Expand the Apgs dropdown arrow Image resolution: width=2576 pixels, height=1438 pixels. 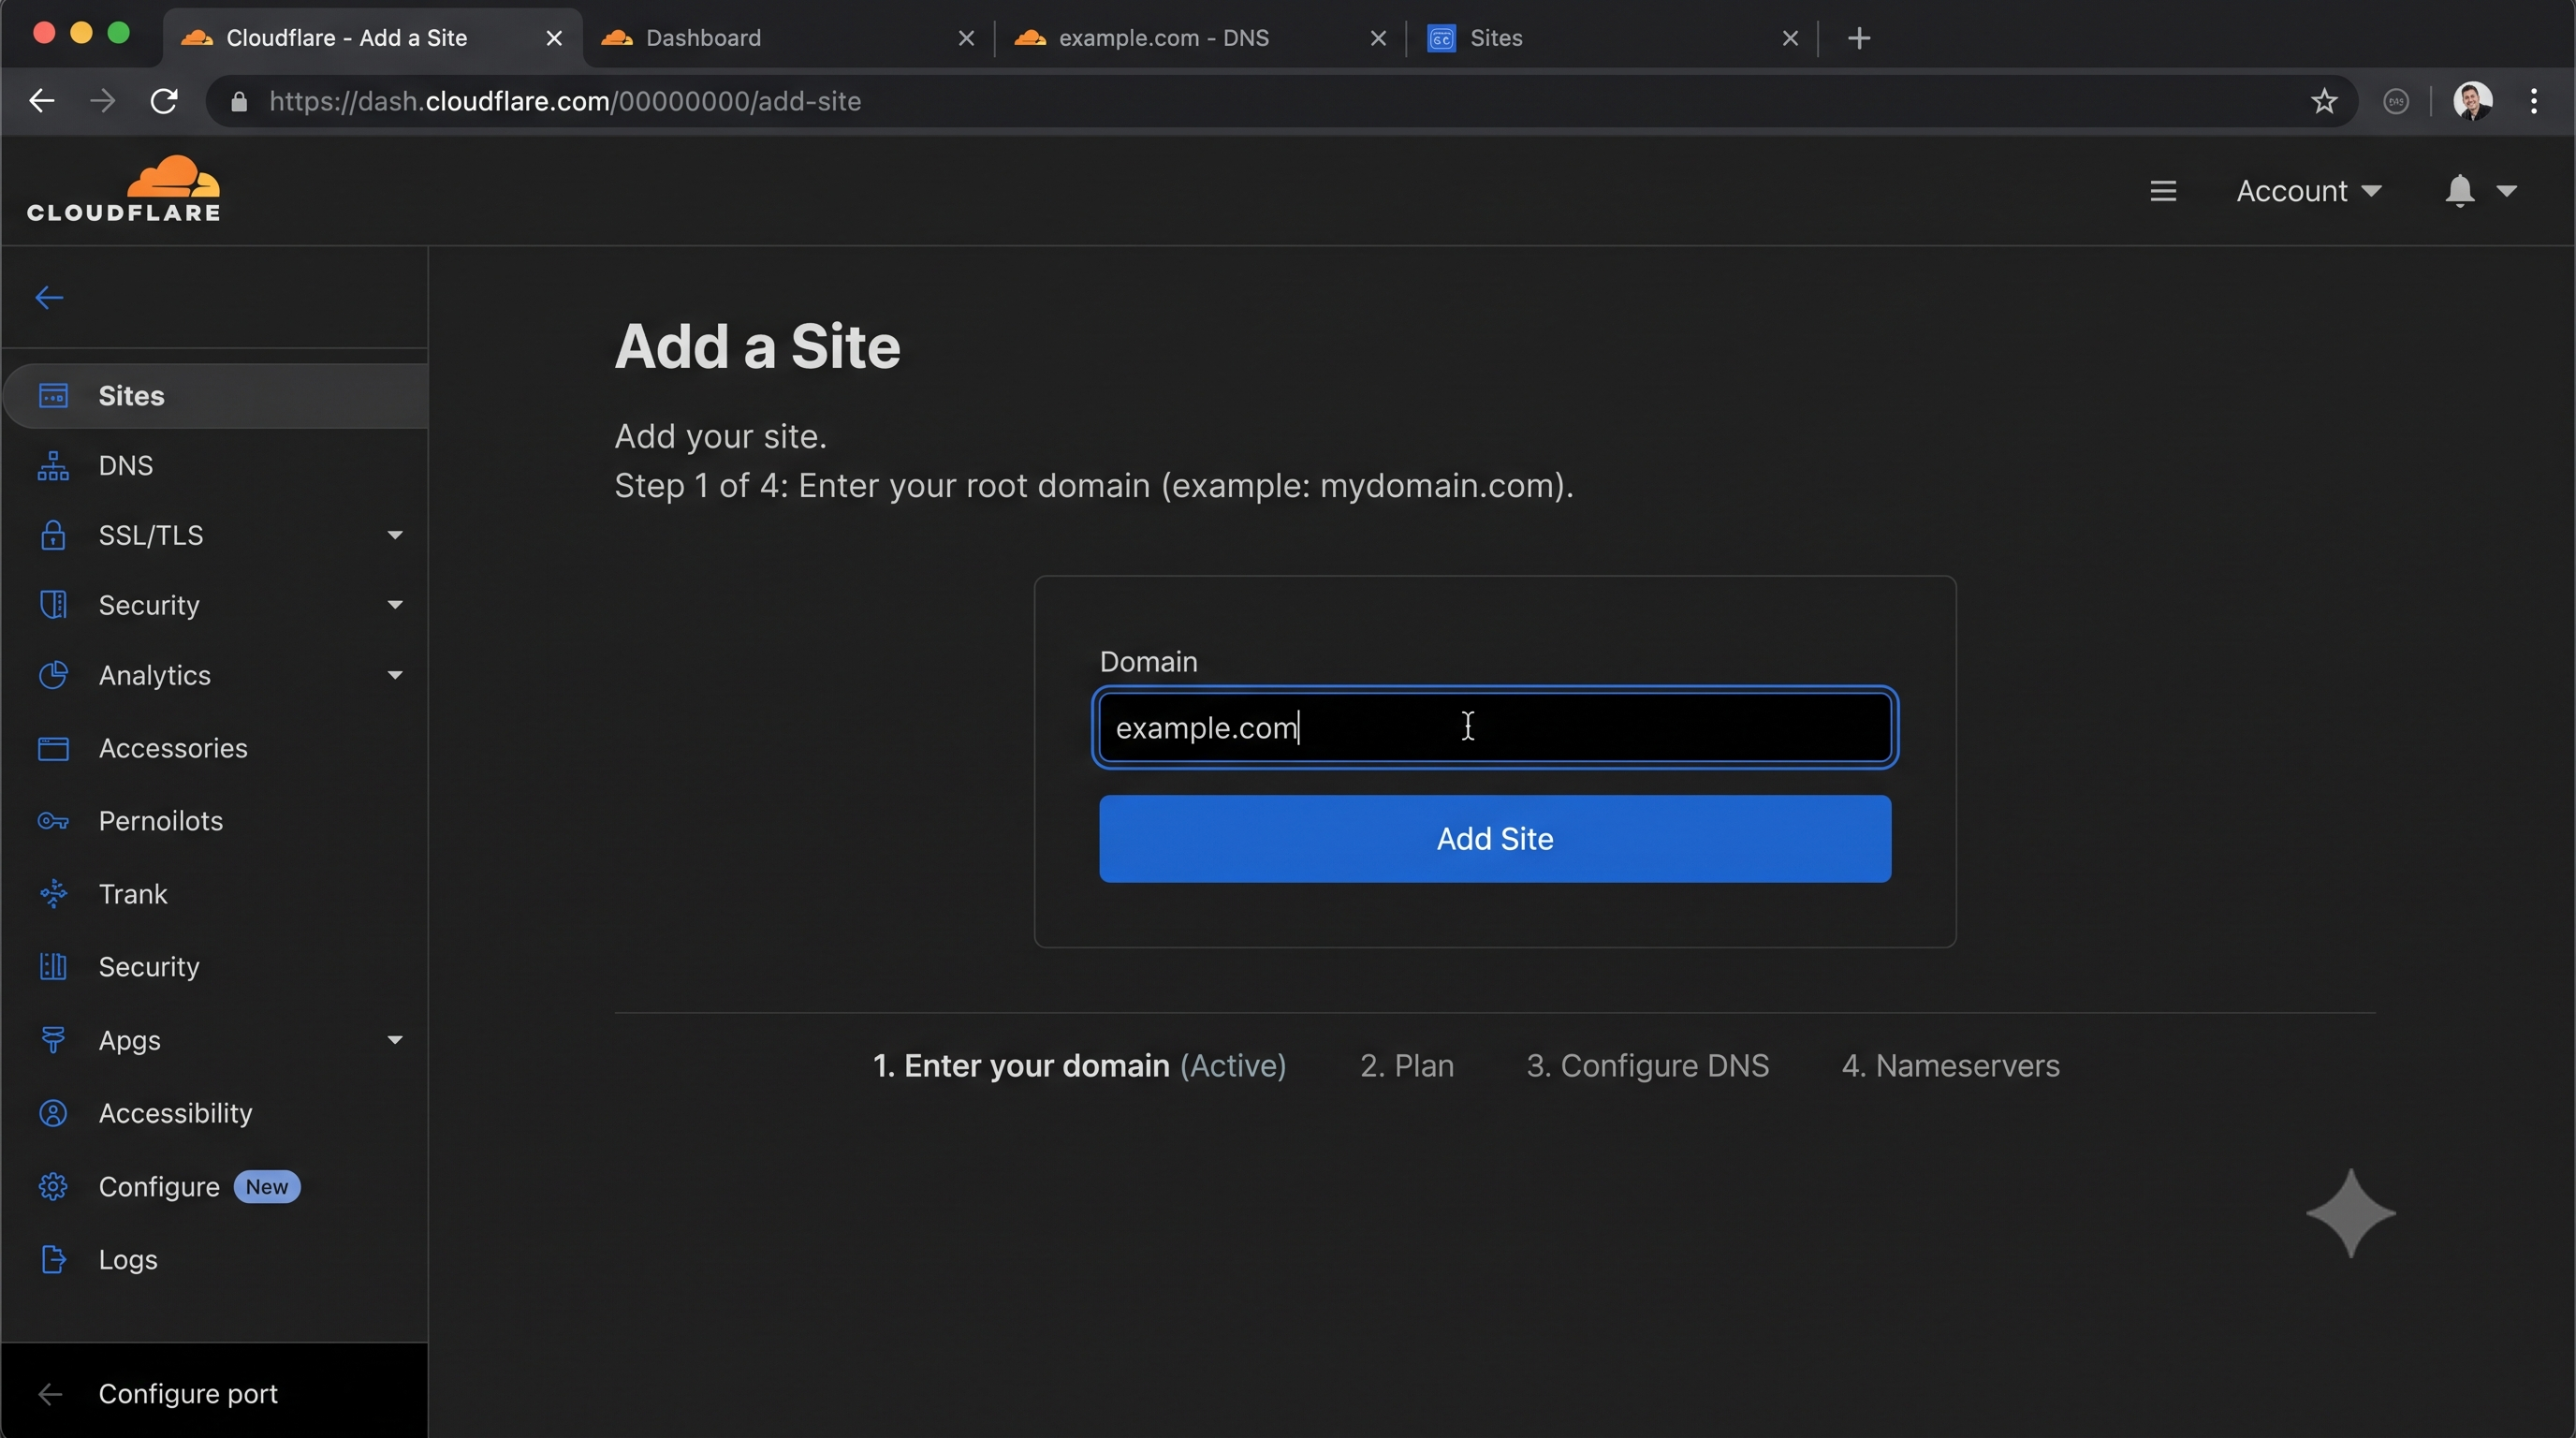click(x=395, y=1040)
